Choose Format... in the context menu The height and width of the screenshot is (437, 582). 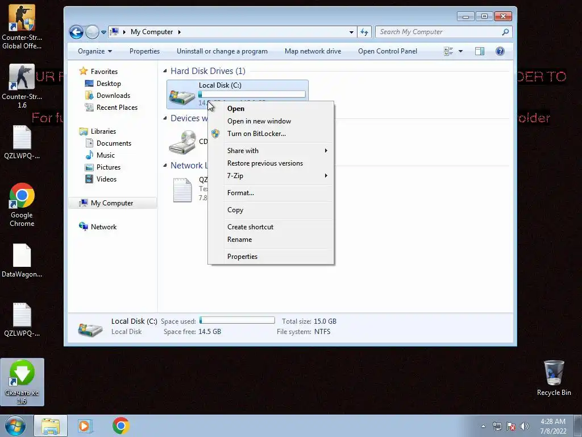271,193
